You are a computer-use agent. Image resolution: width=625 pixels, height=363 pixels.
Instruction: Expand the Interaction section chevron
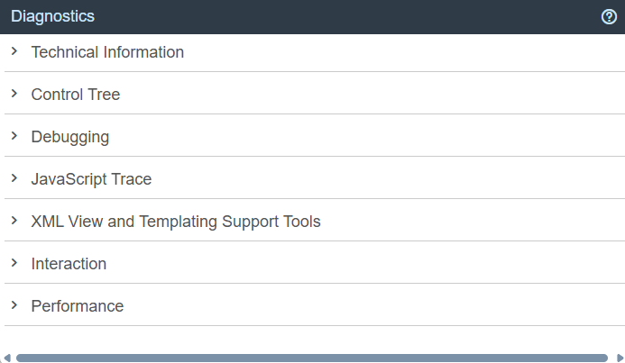click(14, 263)
